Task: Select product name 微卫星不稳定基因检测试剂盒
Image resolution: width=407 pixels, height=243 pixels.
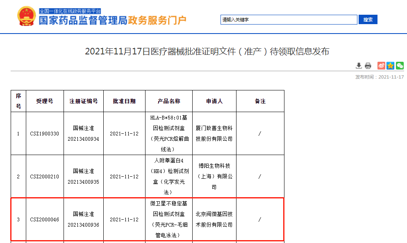Action: [x=168, y=209]
